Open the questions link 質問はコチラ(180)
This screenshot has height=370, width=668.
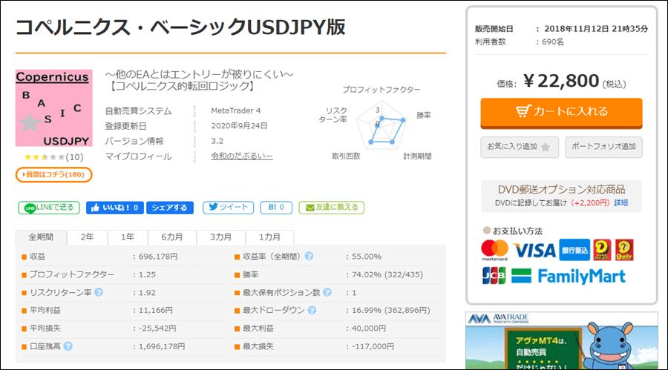coord(53,174)
